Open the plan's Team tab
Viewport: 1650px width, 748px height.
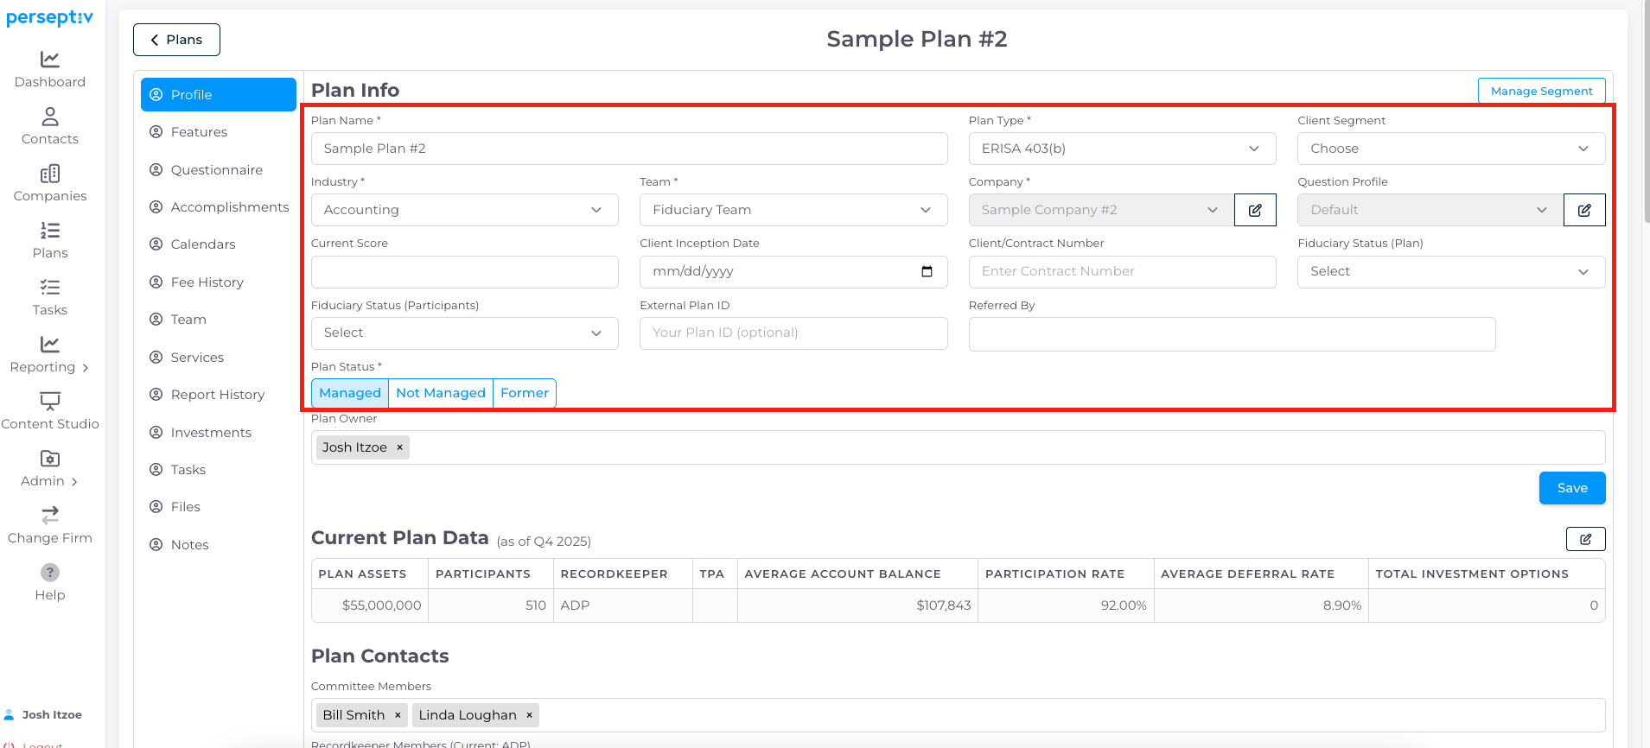[219, 320]
